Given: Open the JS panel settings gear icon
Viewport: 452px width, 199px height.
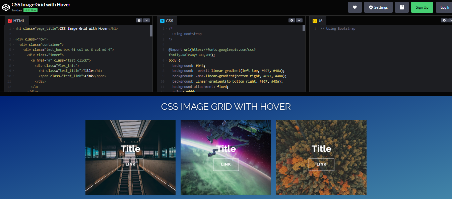Looking at the screenshot, I should tap(444, 20).
